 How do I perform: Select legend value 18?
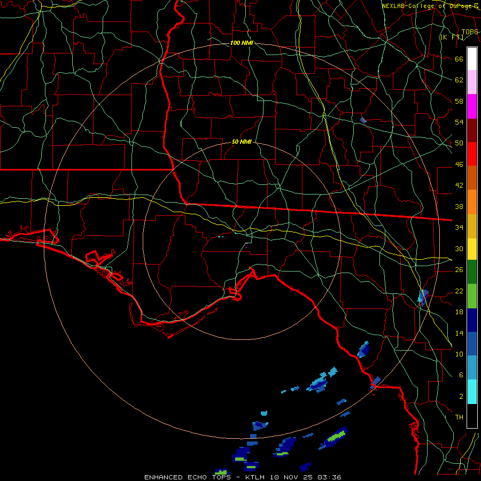pyautogui.click(x=459, y=312)
